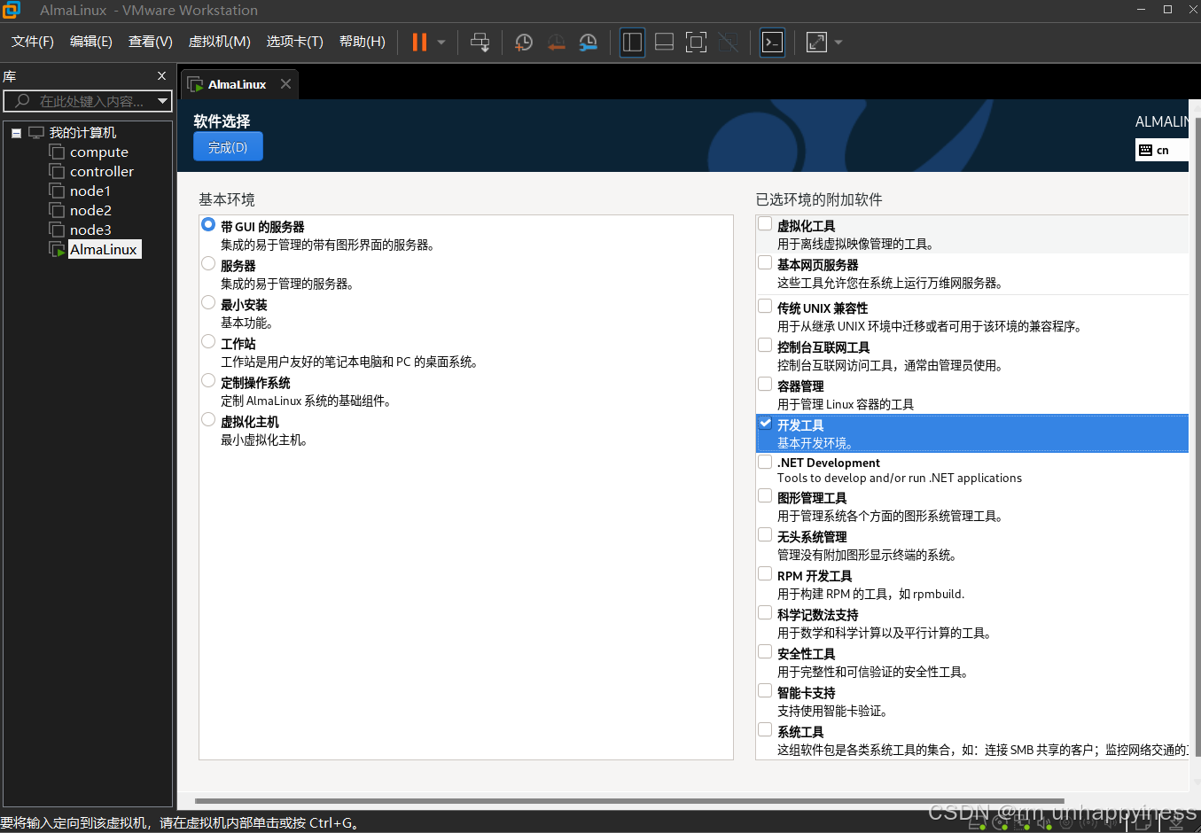This screenshot has width=1201, height=833.
Task: Open the stretch display options dropdown arrow
Action: tap(838, 42)
